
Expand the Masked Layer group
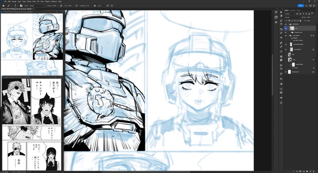tap(290, 32)
